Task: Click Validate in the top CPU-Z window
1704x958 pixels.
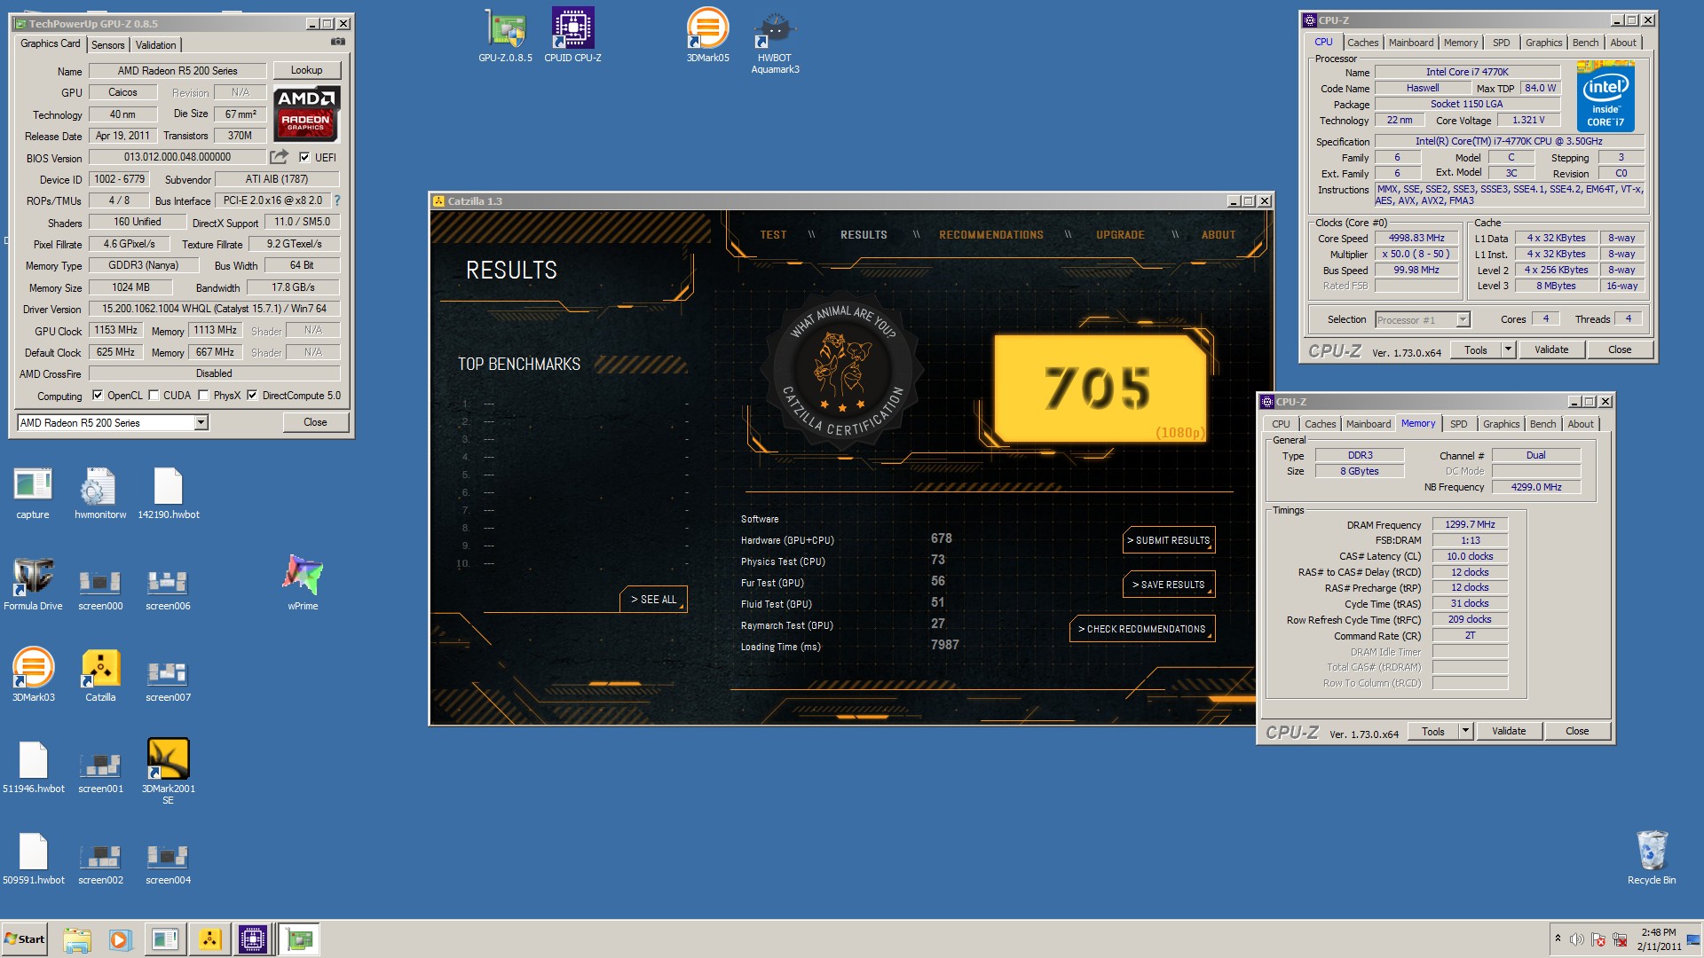Action: click(x=1551, y=349)
